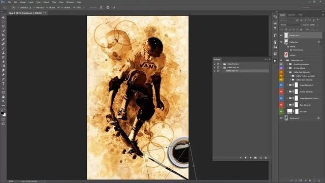Close the document tab
Screen dimensions: 325x183
(x=46, y=13)
